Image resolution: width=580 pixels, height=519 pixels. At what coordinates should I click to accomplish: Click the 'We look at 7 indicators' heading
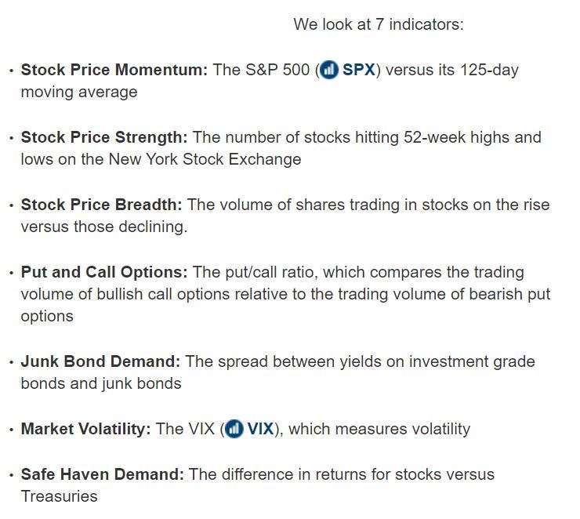pos(379,24)
